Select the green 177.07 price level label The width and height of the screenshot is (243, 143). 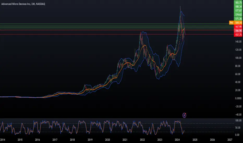pyautogui.click(x=238, y=11)
